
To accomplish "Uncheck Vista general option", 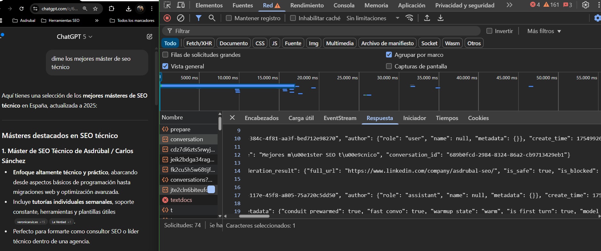I will click(165, 66).
